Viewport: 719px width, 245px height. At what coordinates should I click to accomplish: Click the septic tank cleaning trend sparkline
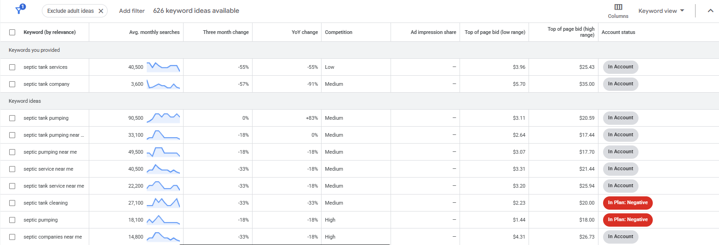coord(163,202)
